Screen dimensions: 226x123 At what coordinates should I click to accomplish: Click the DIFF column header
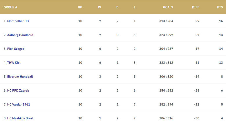[196, 7]
